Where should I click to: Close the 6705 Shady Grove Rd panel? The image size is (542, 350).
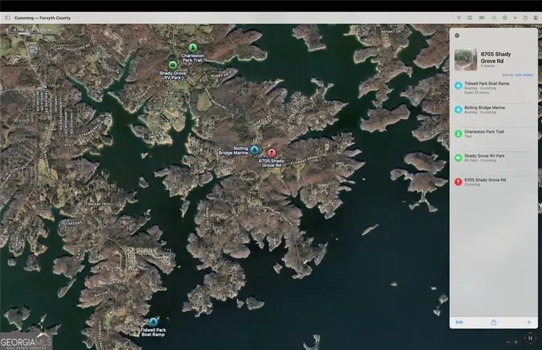[457, 35]
